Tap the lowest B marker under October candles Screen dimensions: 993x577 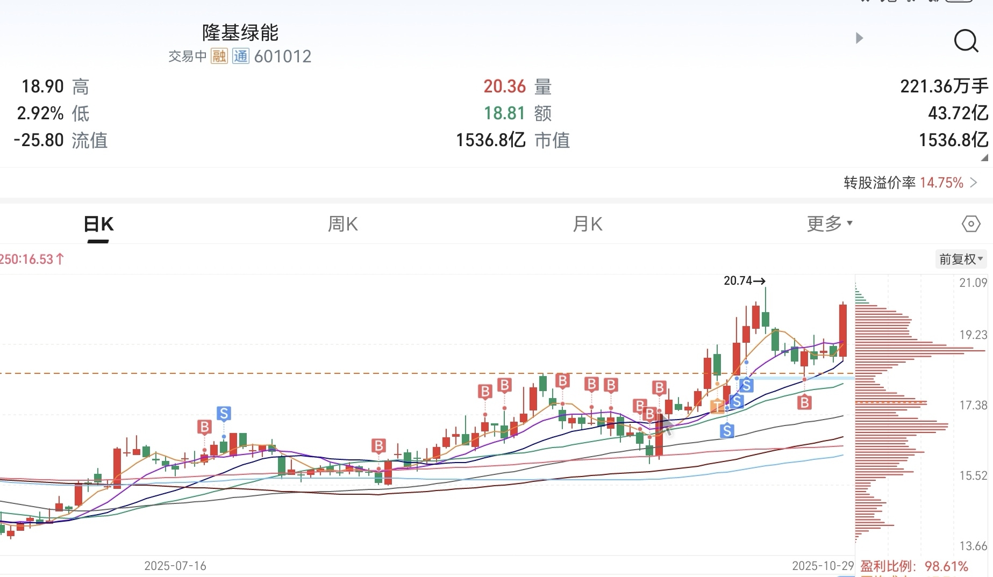804,402
